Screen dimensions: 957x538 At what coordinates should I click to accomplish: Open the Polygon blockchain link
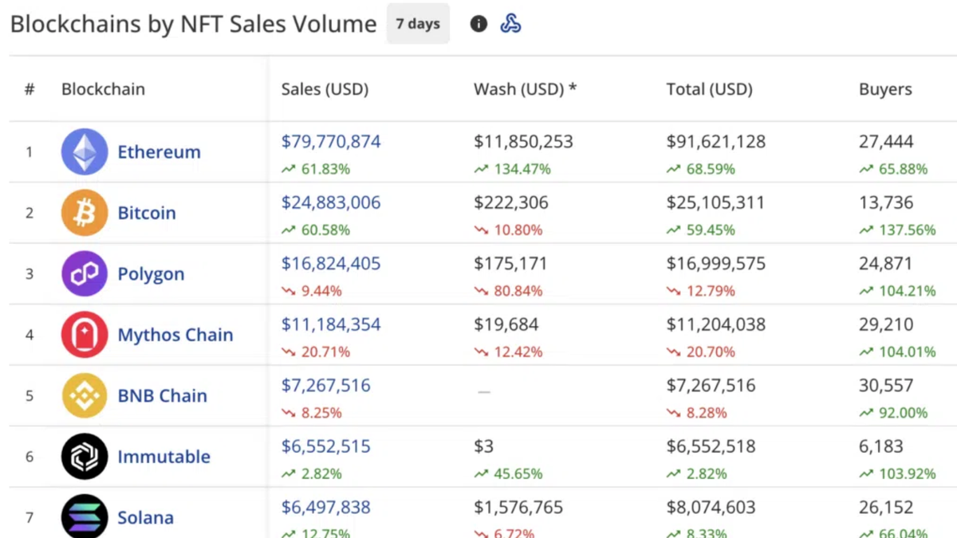pyautogui.click(x=151, y=274)
